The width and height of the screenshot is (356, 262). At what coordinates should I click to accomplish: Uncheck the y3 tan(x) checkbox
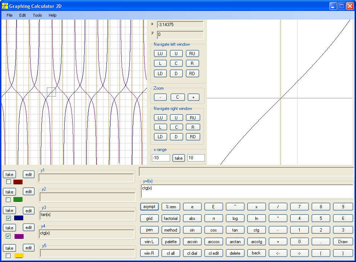(8, 218)
